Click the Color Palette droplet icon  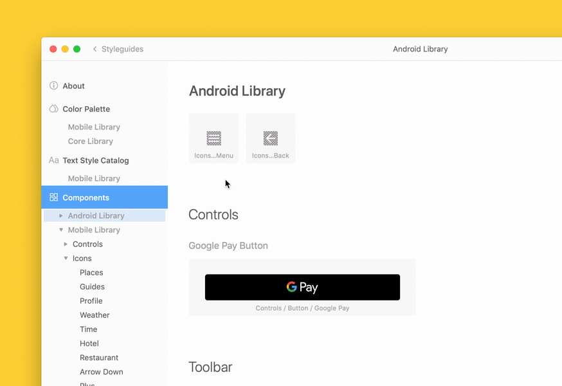53,108
